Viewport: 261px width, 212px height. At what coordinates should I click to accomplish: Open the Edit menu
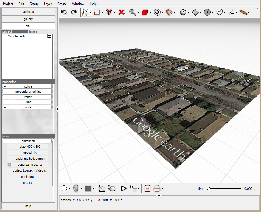pos(21,4)
